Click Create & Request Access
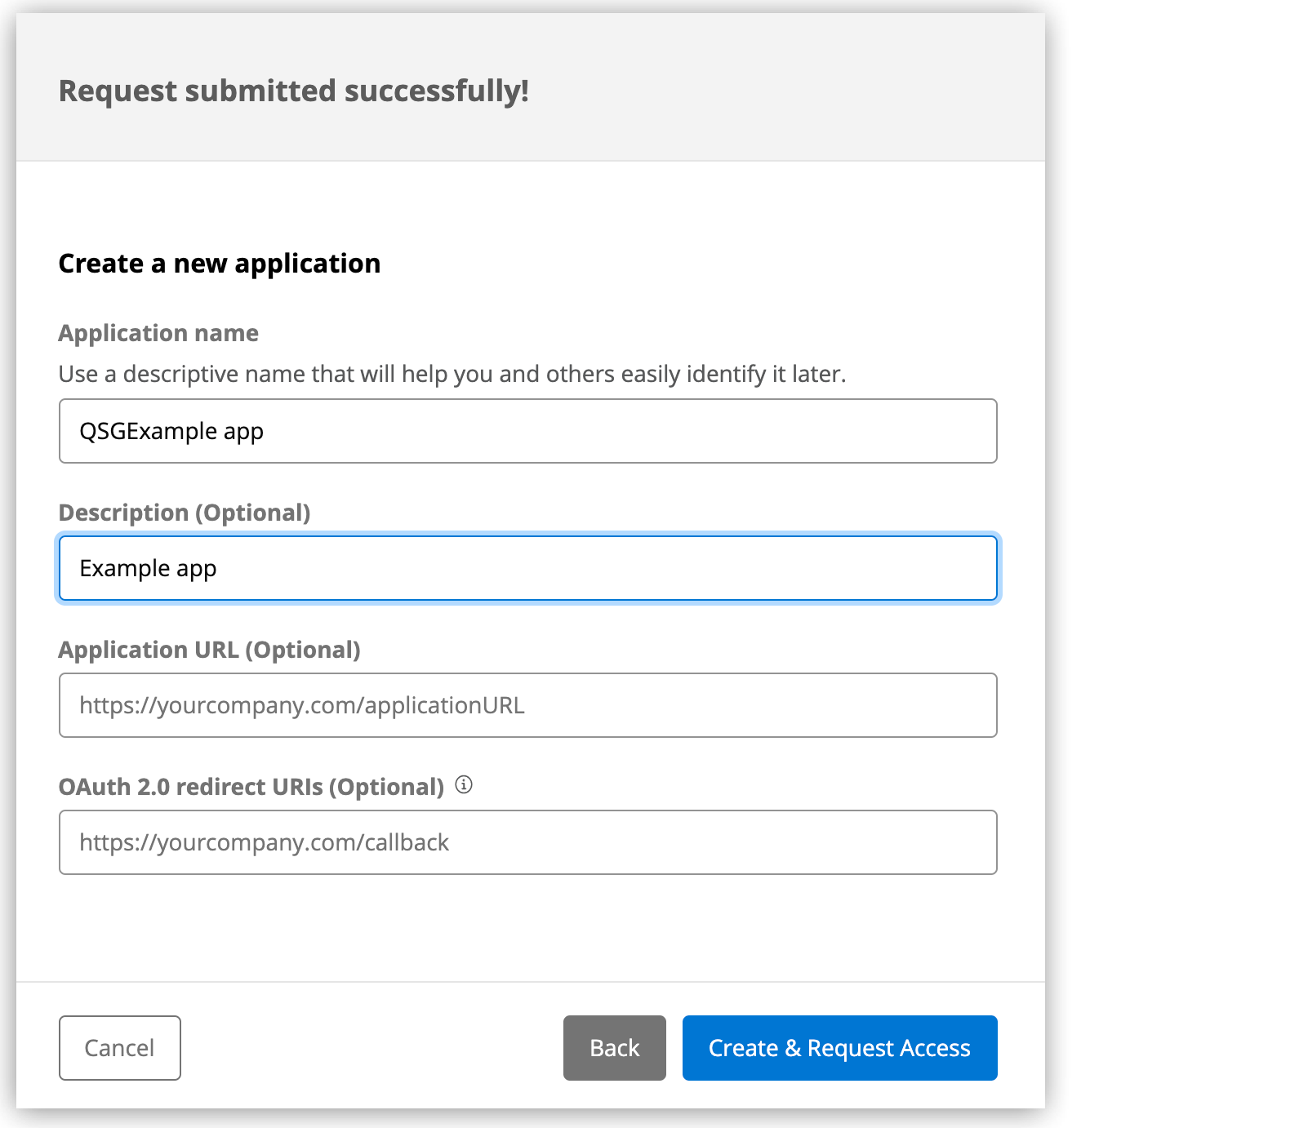 pos(839,1048)
